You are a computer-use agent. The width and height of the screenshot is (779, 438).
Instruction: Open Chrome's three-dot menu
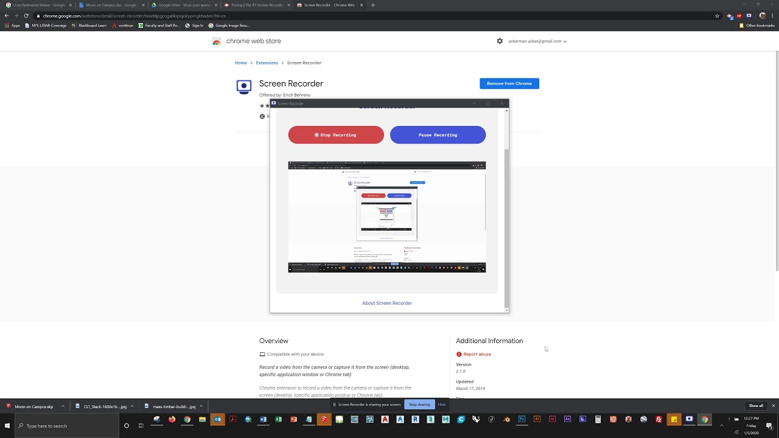[x=772, y=16]
